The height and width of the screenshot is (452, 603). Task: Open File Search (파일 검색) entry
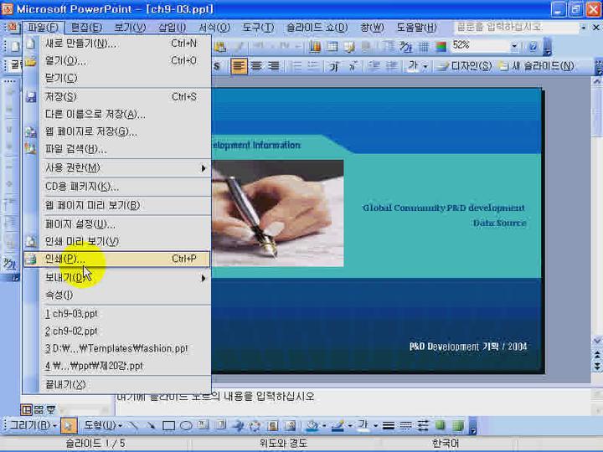[x=116, y=149]
